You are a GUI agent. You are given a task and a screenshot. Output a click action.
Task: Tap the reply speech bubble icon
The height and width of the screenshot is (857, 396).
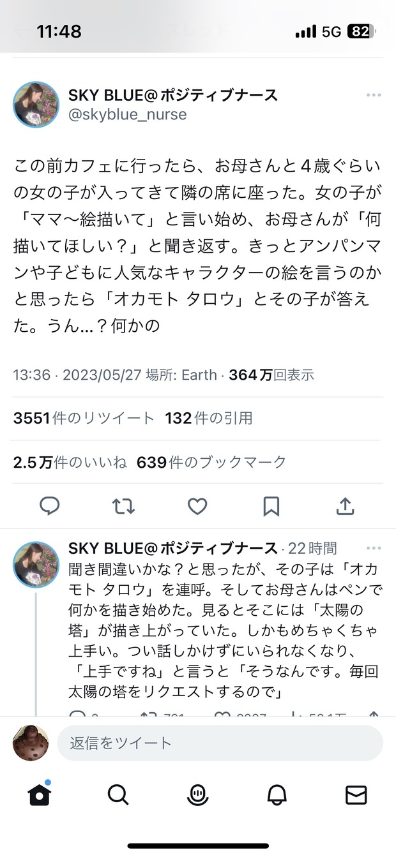(50, 506)
